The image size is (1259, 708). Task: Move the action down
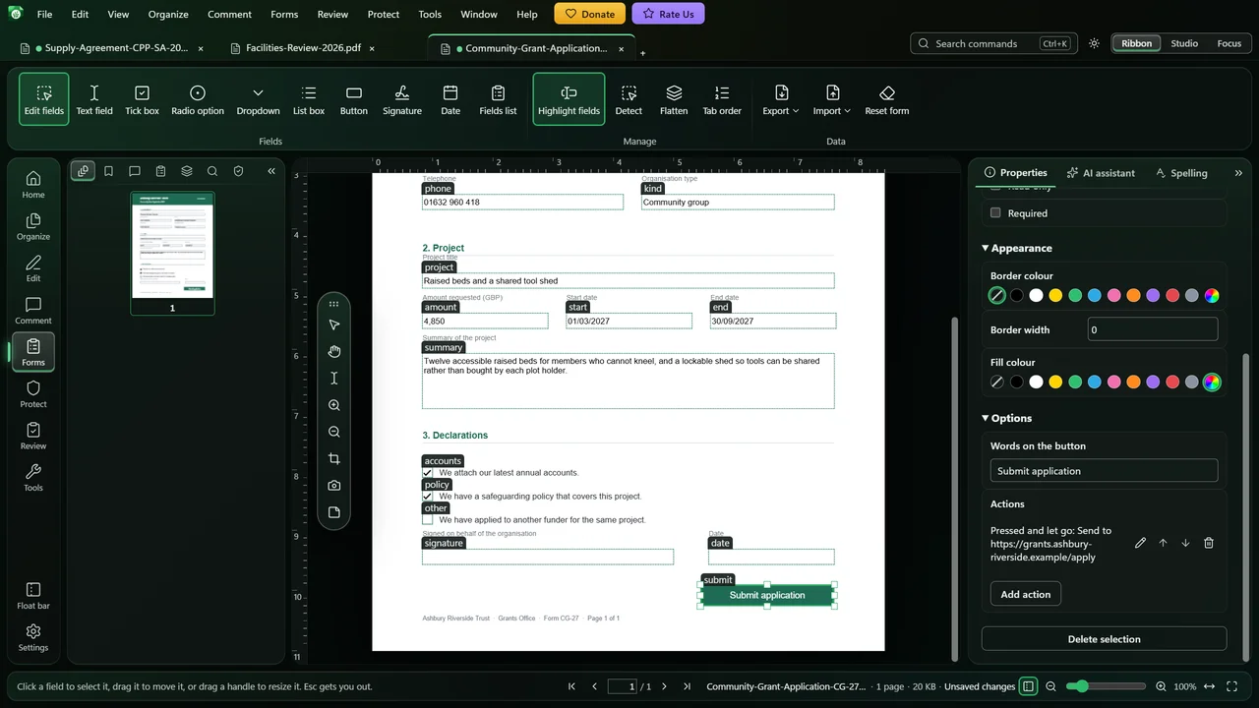1185,543
